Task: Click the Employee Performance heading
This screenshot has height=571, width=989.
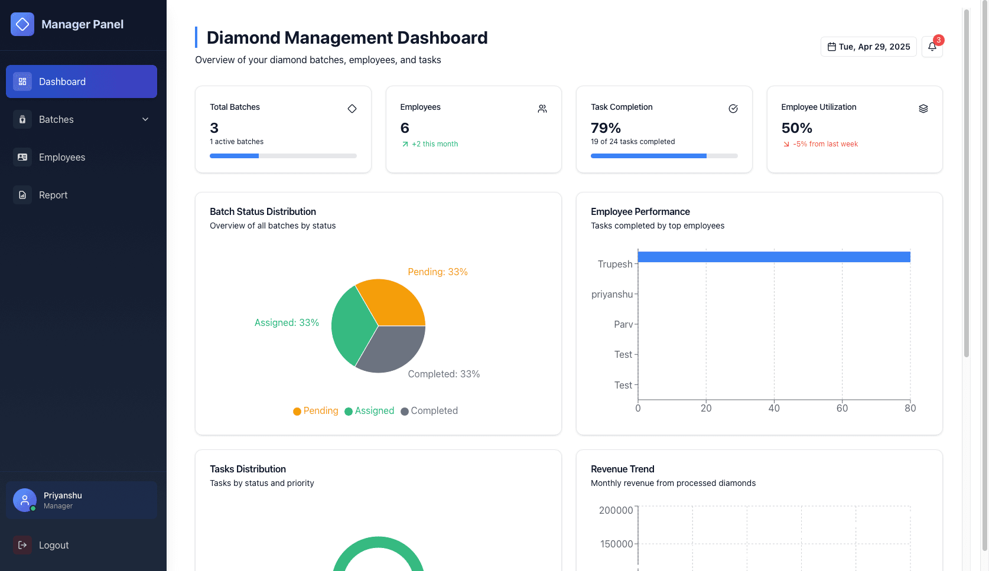Action: (640, 211)
